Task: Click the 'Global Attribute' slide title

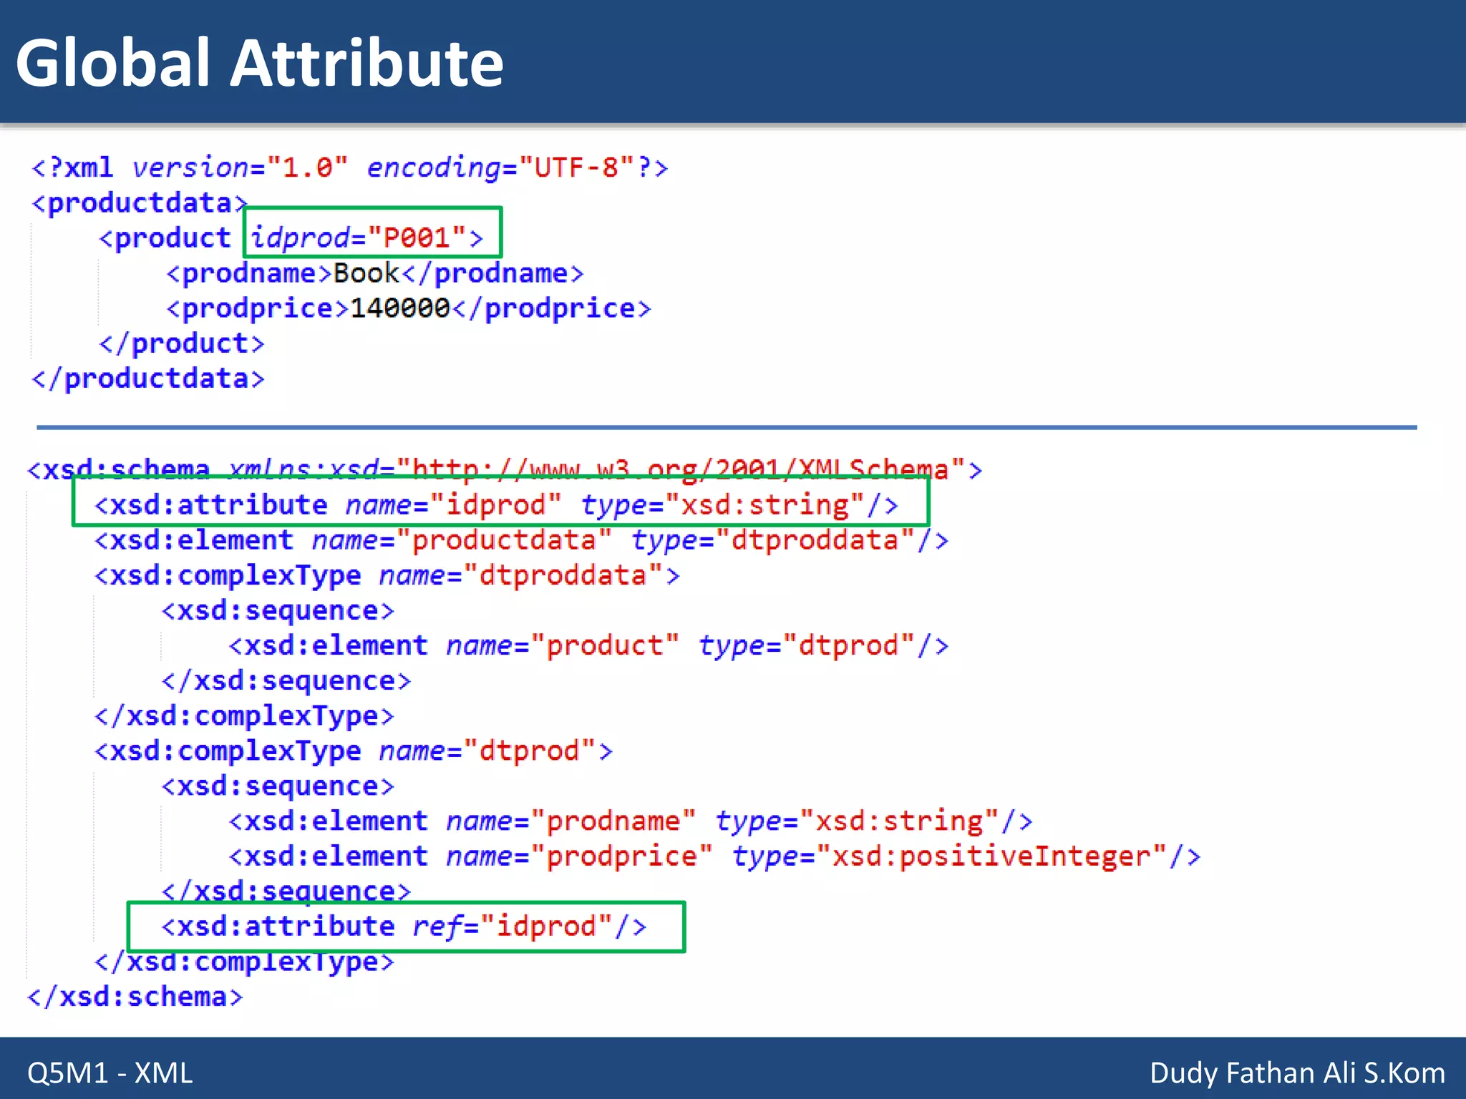Action: point(260,63)
